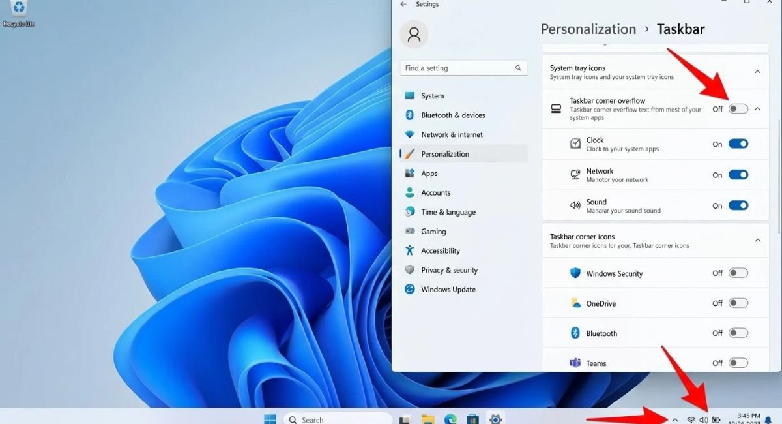Turn off the Network toggle
The image size is (782, 424).
(738, 175)
